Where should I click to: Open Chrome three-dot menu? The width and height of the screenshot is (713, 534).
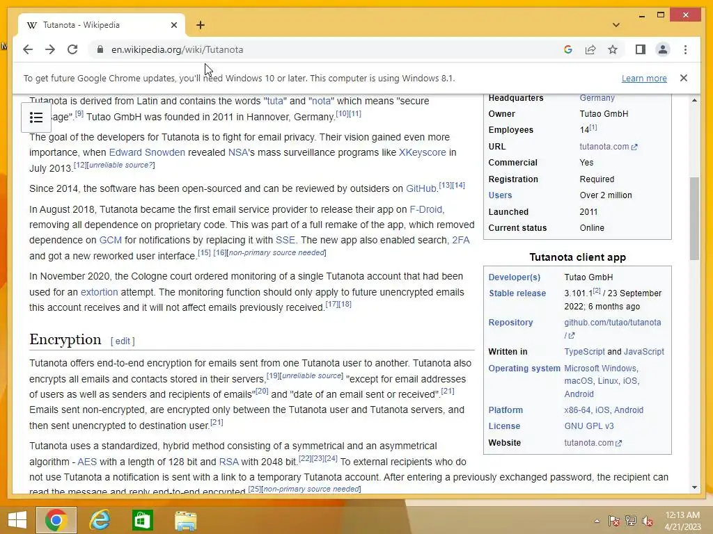[685, 49]
